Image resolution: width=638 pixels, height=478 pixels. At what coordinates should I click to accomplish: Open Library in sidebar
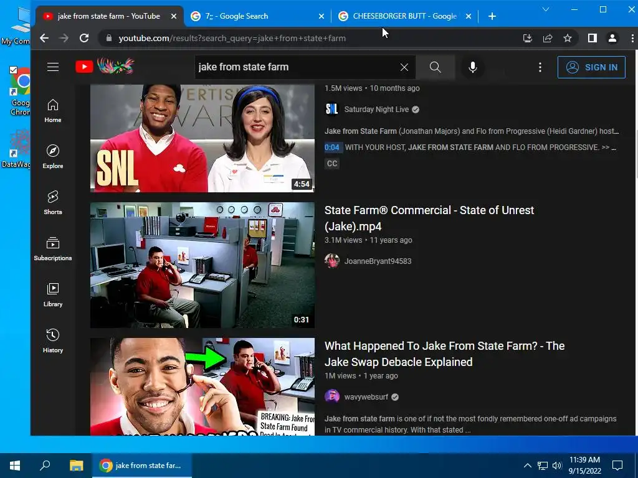point(53,295)
